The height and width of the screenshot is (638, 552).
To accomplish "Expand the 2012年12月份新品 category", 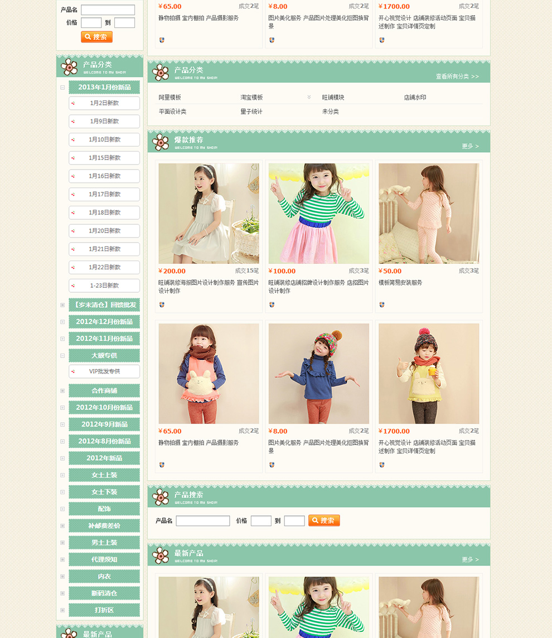I will pos(62,322).
